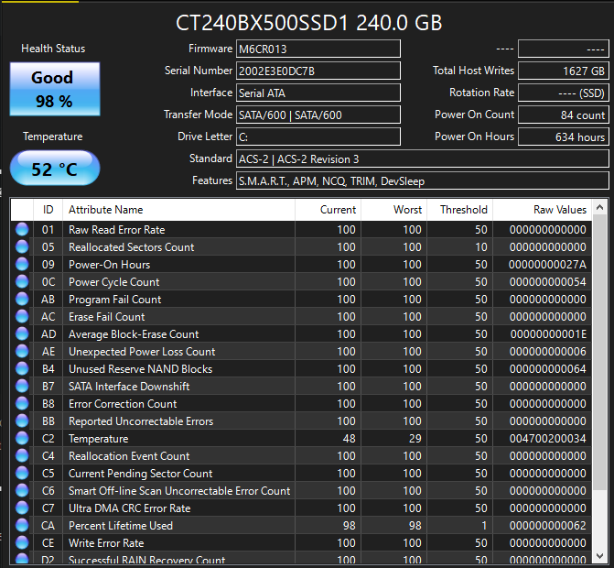Select the Erase Fail Count attribute name
Viewport: 614px width, 568px height.
(x=106, y=317)
